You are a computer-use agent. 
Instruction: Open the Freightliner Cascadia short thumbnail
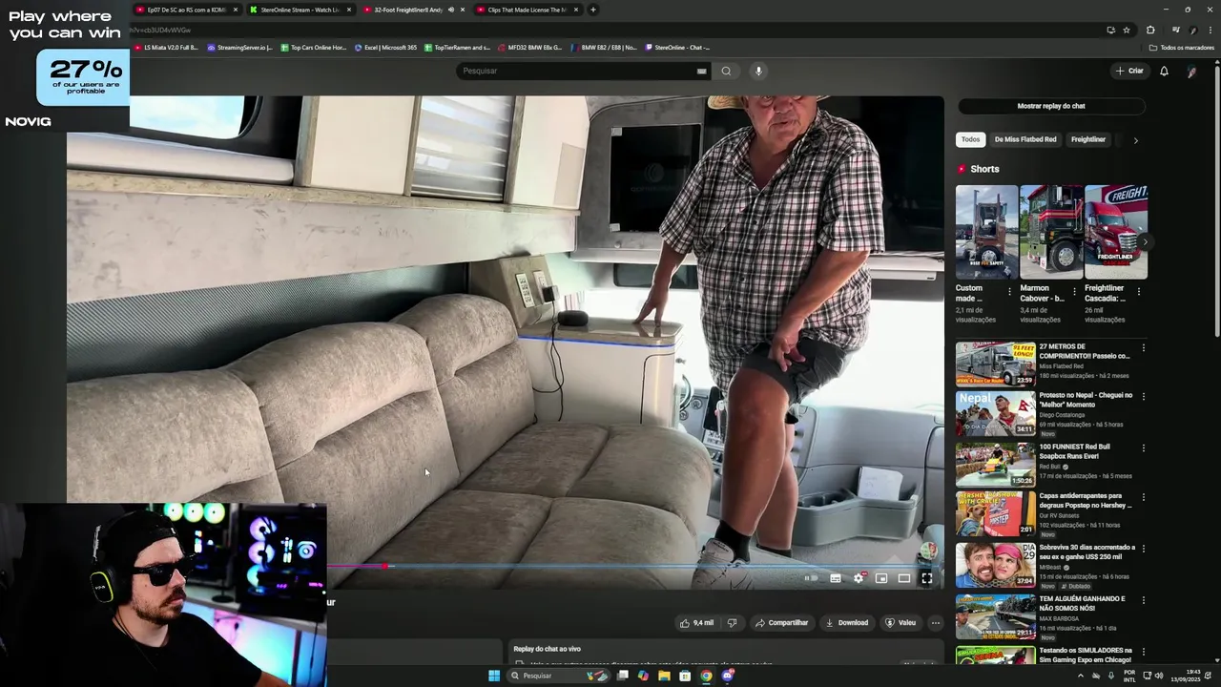[1116, 232]
